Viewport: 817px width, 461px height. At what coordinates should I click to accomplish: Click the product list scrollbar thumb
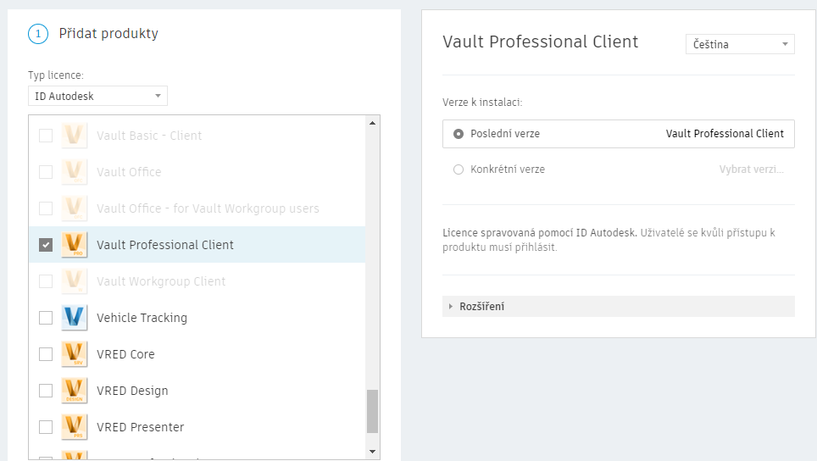tap(372, 411)
